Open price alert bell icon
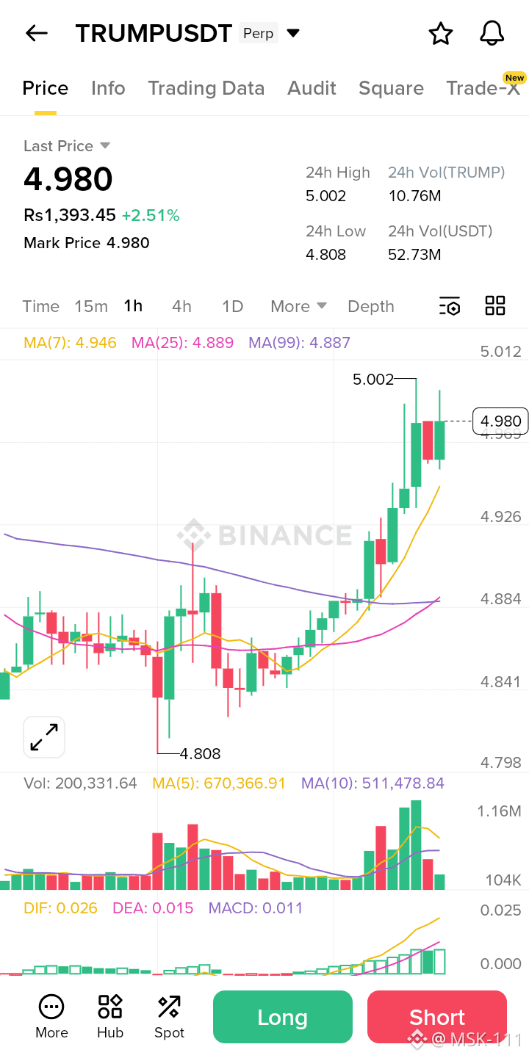The width and height of the screenshot is (529, 1058). point(492,33)
